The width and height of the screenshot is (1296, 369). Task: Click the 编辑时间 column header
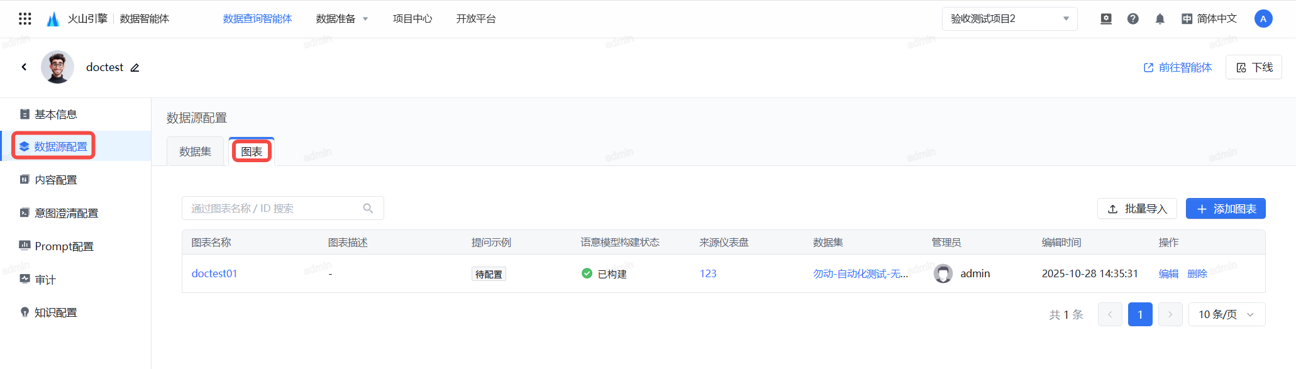(x=1061, y=243)
